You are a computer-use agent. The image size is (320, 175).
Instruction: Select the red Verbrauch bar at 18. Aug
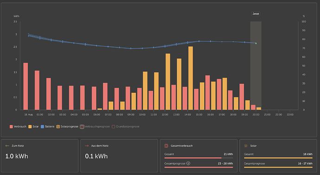(x=26, y=87)
